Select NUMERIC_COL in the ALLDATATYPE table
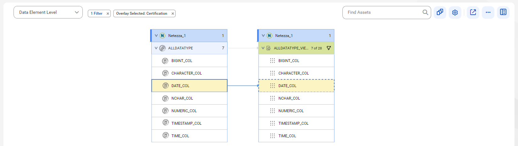This screenshot has height=146, width=518. click(x=189, y=111)
